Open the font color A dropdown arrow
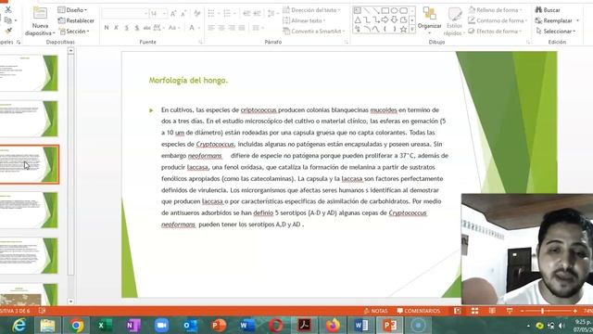Image resolution: width=593 pixels, height=334 pixels. click(198, 28)
